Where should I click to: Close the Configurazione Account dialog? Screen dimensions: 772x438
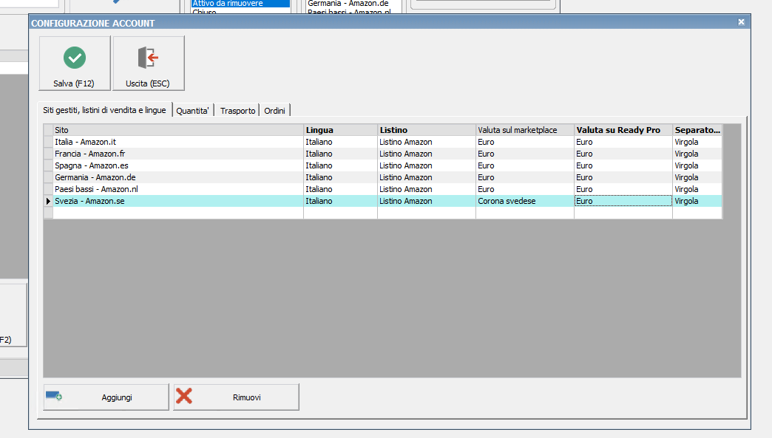click(741, 22)
